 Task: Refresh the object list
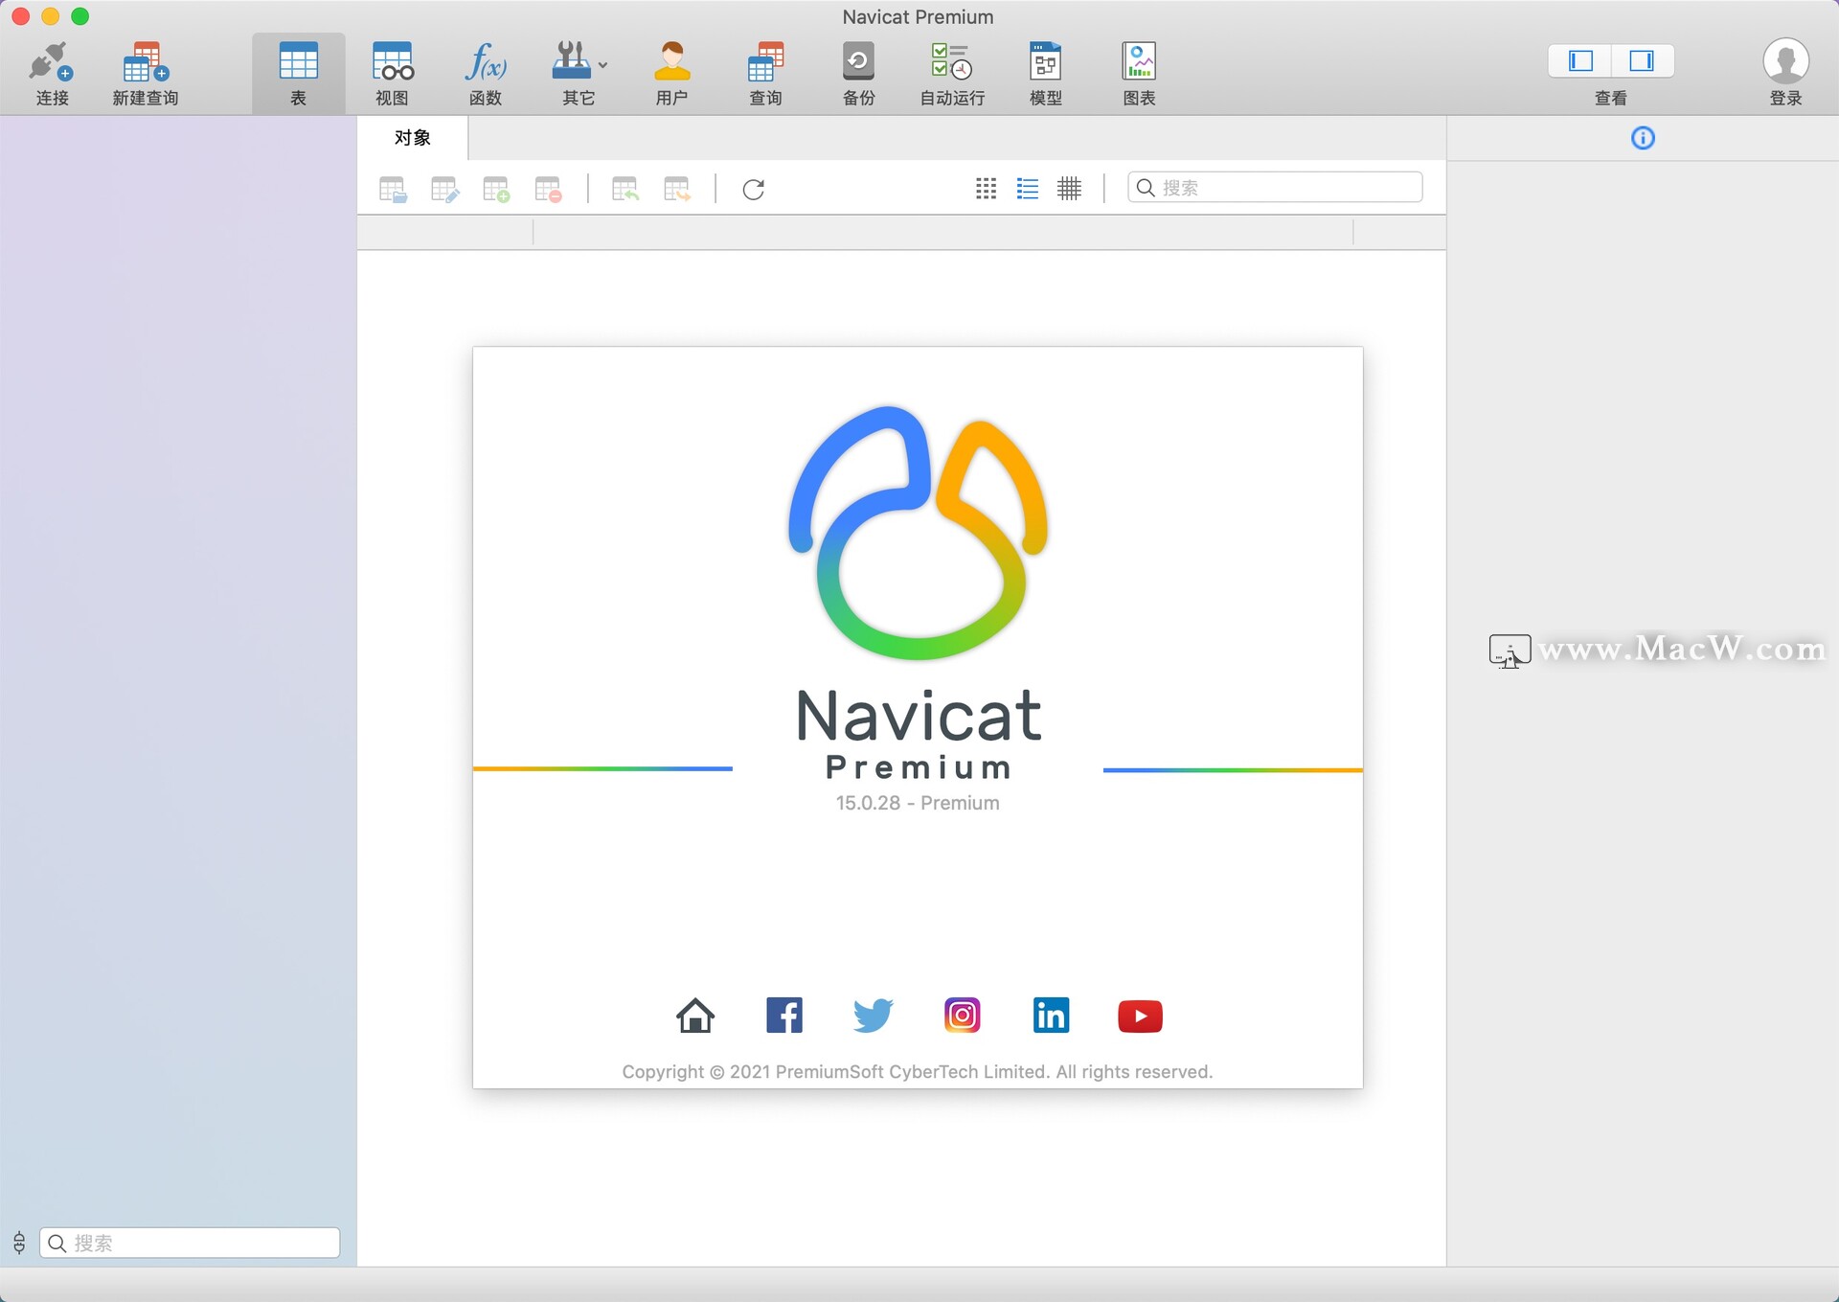[754, 189]
